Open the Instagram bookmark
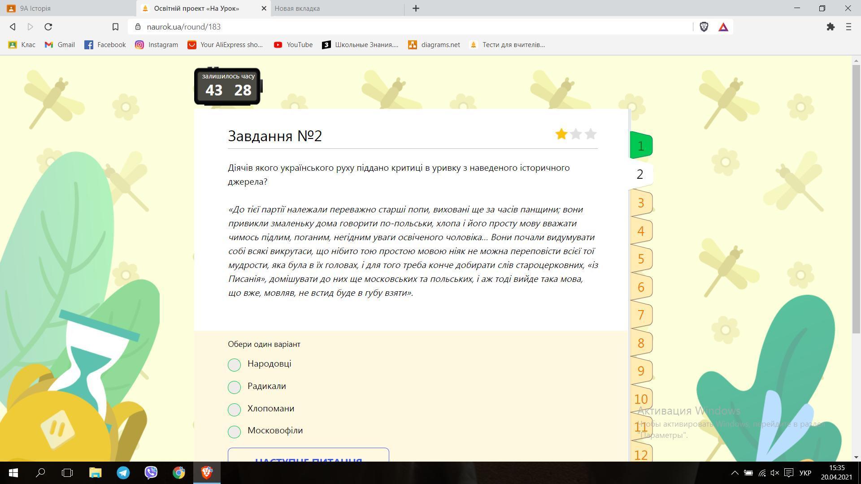This screenshot has height=484, width=861. pyautogui.click(x=157, y=45)
